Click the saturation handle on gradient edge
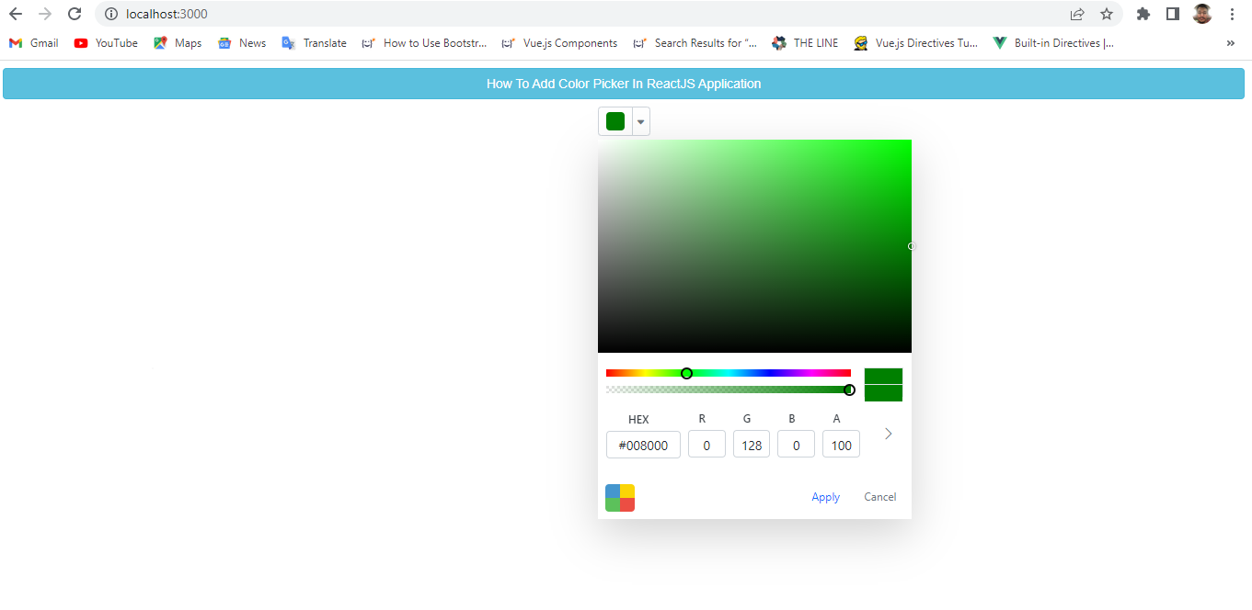Image resolution: width=1252 pixels, height=610 pixels. point(912,246)
